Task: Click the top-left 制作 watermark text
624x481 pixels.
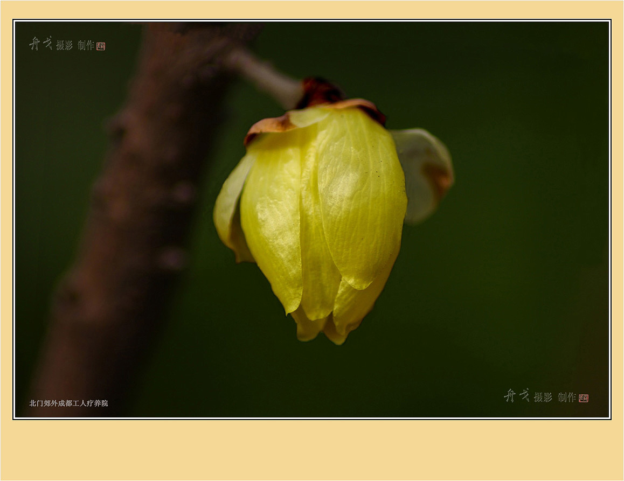Action: (x=86, y=46)
